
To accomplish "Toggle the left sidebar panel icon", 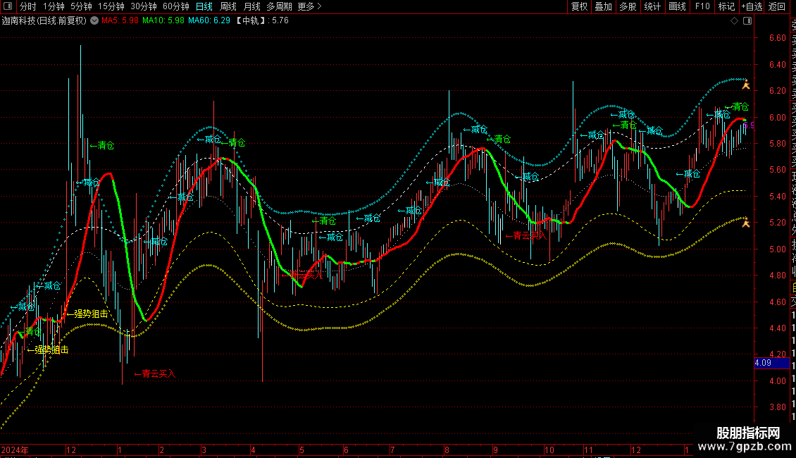I will [6, 6].
